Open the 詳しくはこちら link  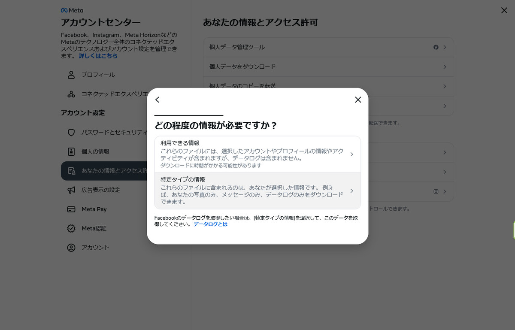[x=98, y=56]
